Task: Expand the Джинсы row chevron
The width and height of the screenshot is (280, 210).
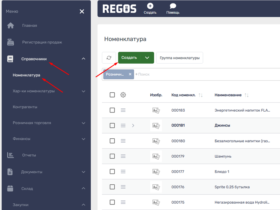Action: click(x=133, y=125)
